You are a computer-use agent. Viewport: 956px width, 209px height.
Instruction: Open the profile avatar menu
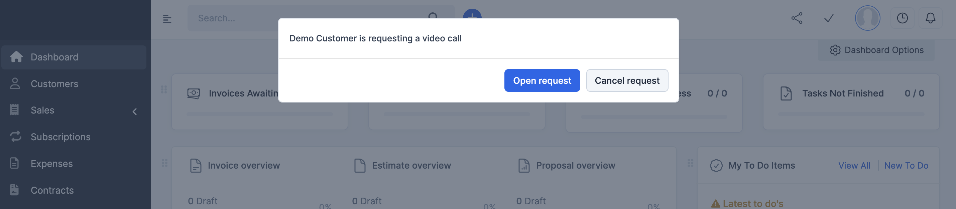(x=868, y=18)
